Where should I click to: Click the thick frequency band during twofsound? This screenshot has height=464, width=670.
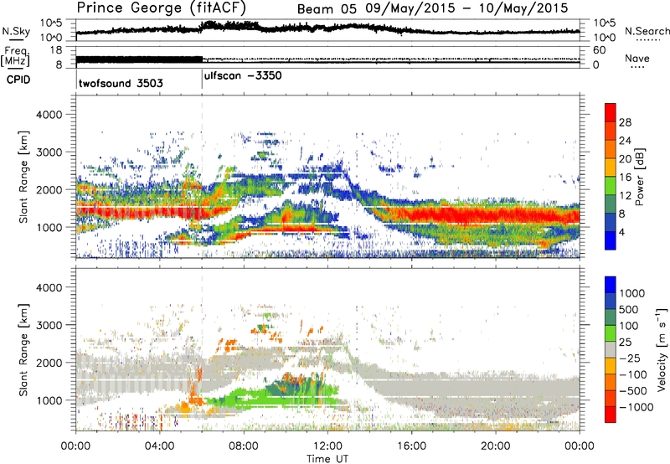click(x=139, y=59)
